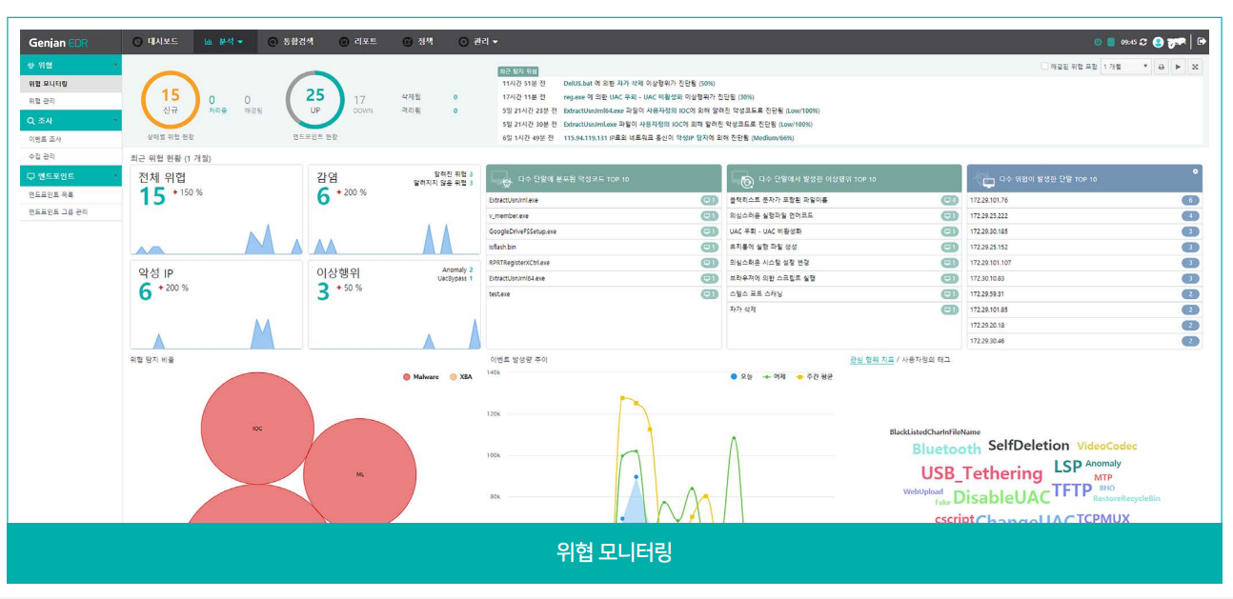Click badge for 172.29.30.46

pos(1189,341)
